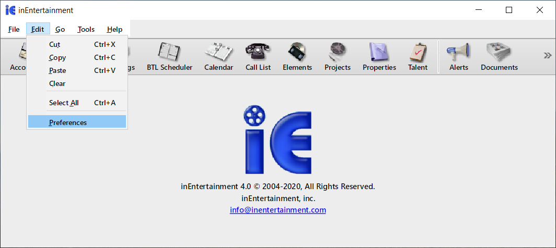Viewport: 556px width, 248px height.
Task: Click the 'inEntertainment, inc.' text
Action: [277, 198]
